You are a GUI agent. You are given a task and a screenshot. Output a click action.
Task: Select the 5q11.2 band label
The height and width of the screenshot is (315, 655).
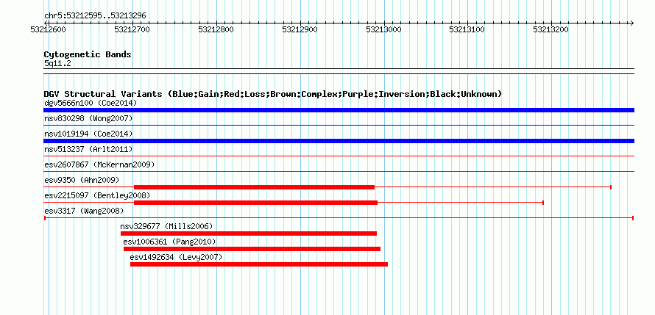pos(57,63)
